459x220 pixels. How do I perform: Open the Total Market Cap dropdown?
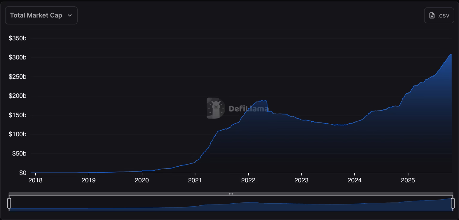pos(41,15)
